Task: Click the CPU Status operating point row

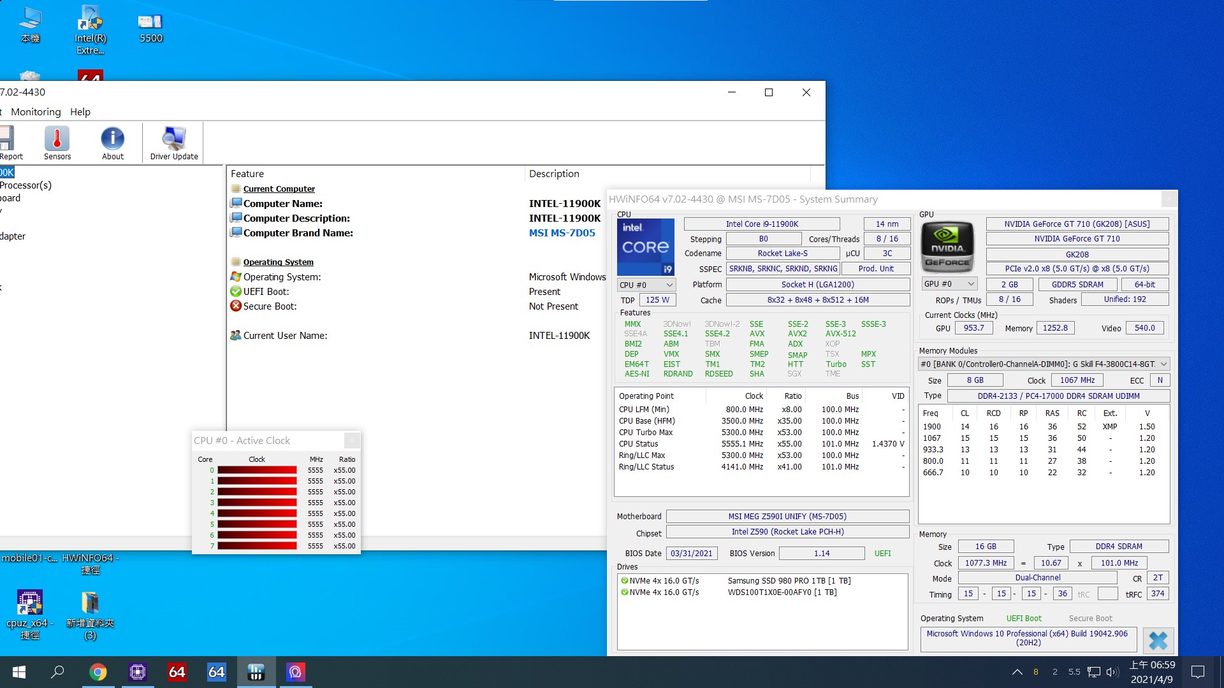Action: pos(761,443)
